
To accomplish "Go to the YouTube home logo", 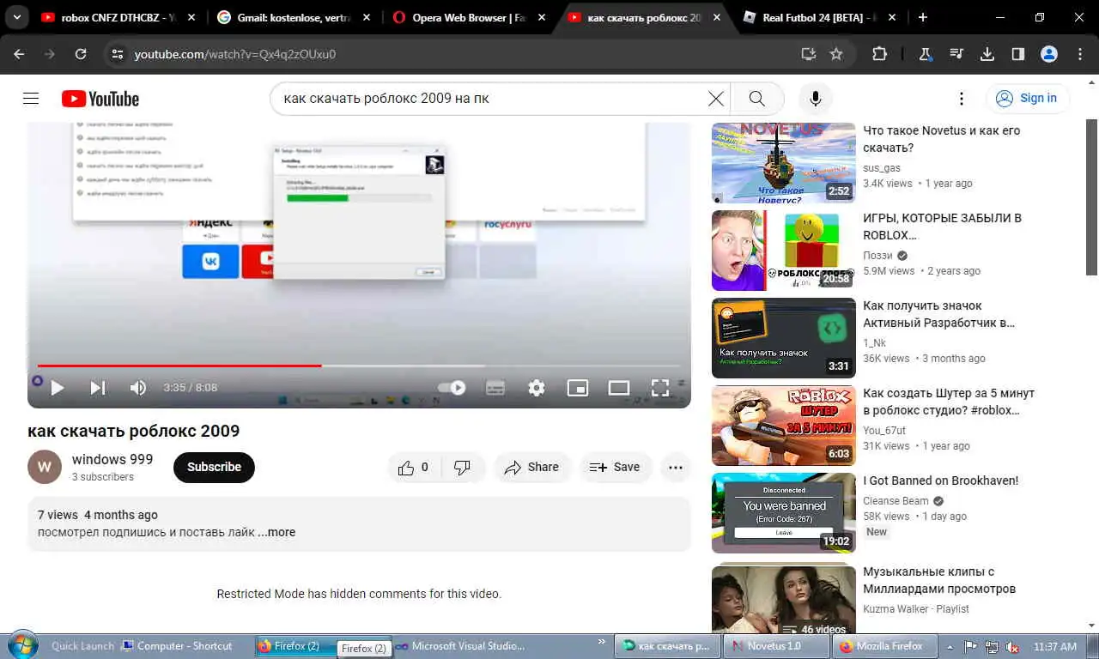I will (100, 99).
